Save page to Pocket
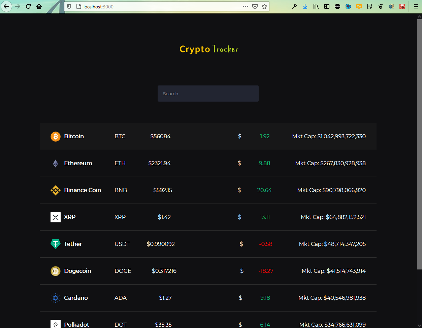This screenshot has height=328, width=422. click(255, 6)
